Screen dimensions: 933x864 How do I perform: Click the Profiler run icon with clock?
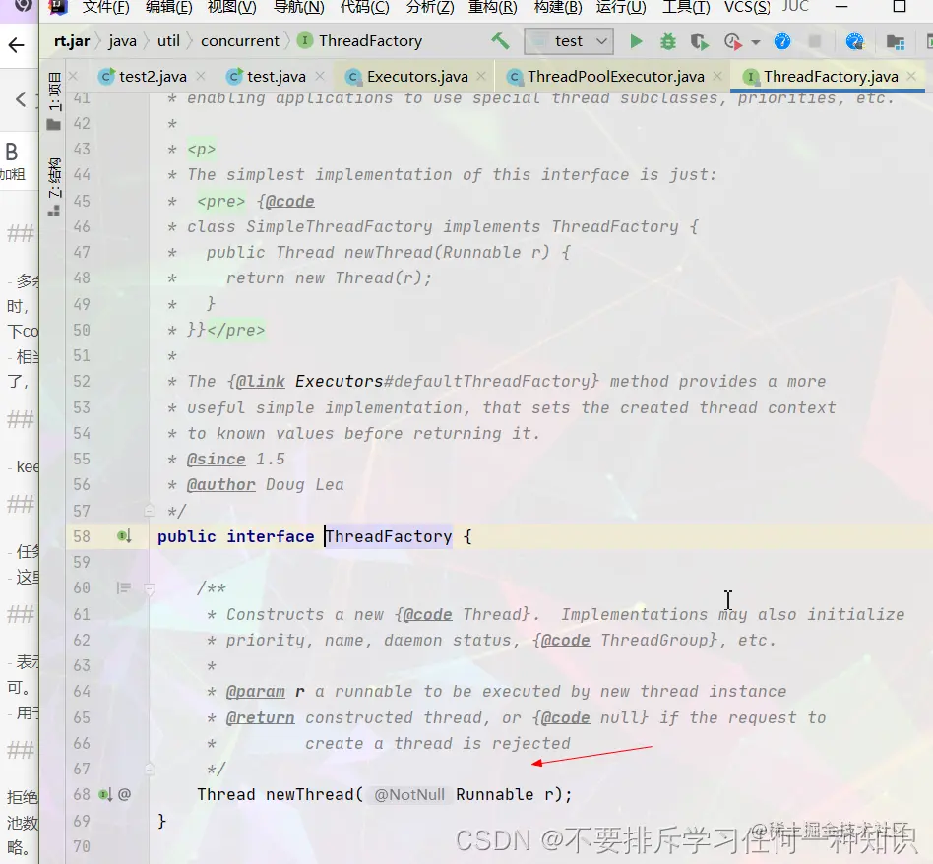[732, 41]
